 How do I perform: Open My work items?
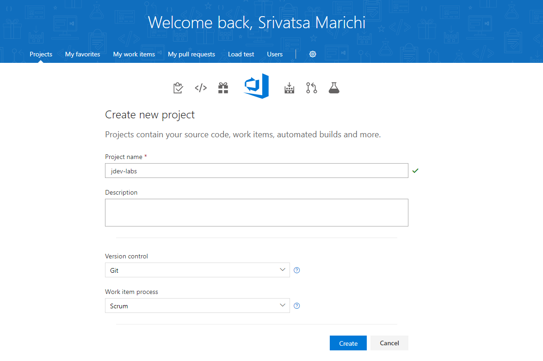pos(134,54)
